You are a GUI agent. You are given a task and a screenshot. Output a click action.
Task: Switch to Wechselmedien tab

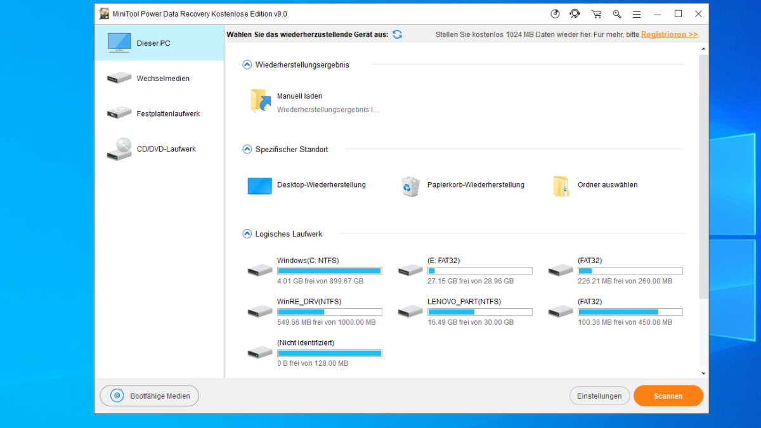click(x=159, y=79)
